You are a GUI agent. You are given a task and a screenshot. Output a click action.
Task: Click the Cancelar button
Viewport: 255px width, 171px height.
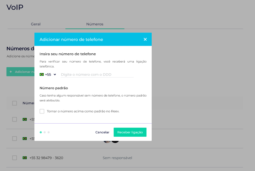pyautogui.click(x=102, y=132)
